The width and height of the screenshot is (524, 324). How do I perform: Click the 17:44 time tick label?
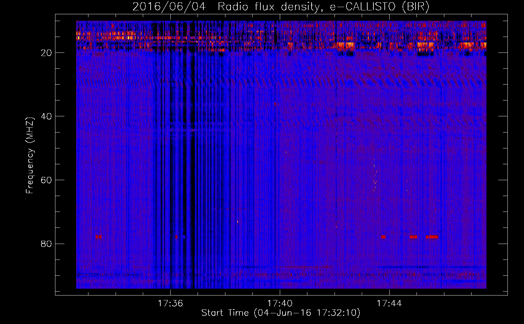tap(389, 304)
